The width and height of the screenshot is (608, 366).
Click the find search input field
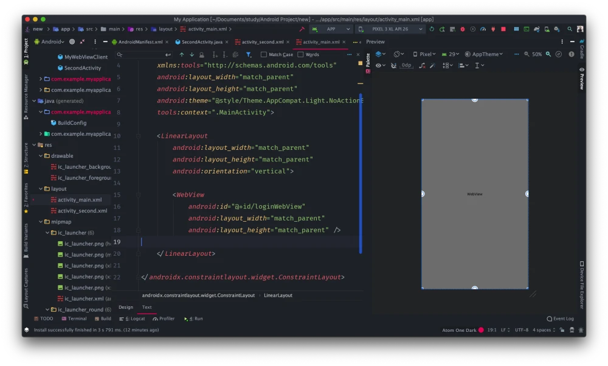[143, 55]
